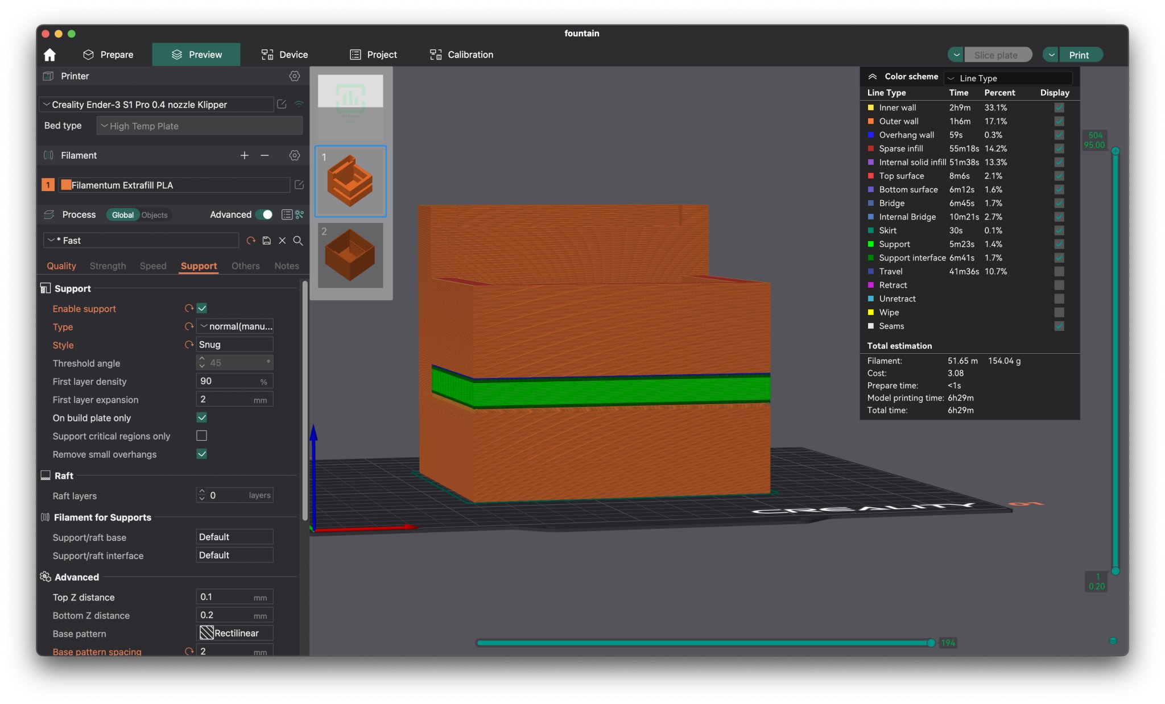Enable Support critical regions only
The image size is (1165, 704).
pyautogui.click(x=201, y=436)
